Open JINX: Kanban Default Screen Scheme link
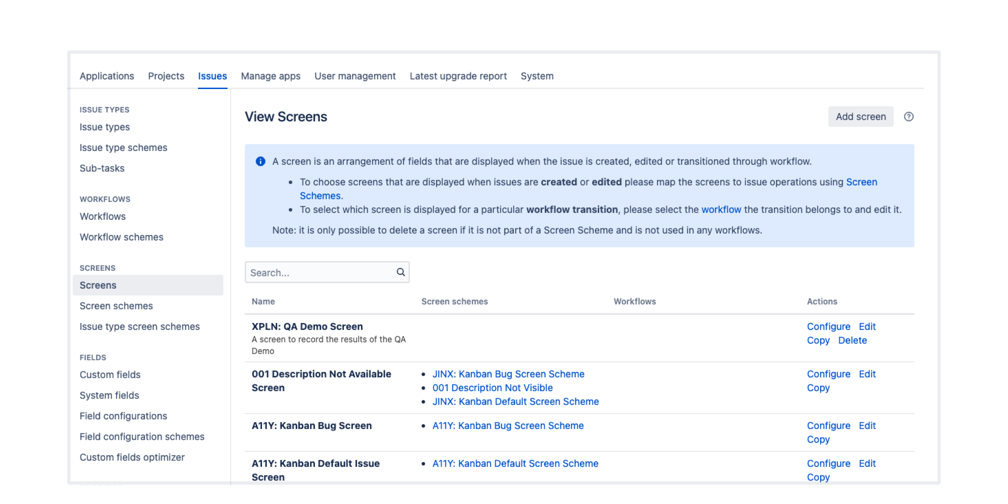 tap(515, 402)
